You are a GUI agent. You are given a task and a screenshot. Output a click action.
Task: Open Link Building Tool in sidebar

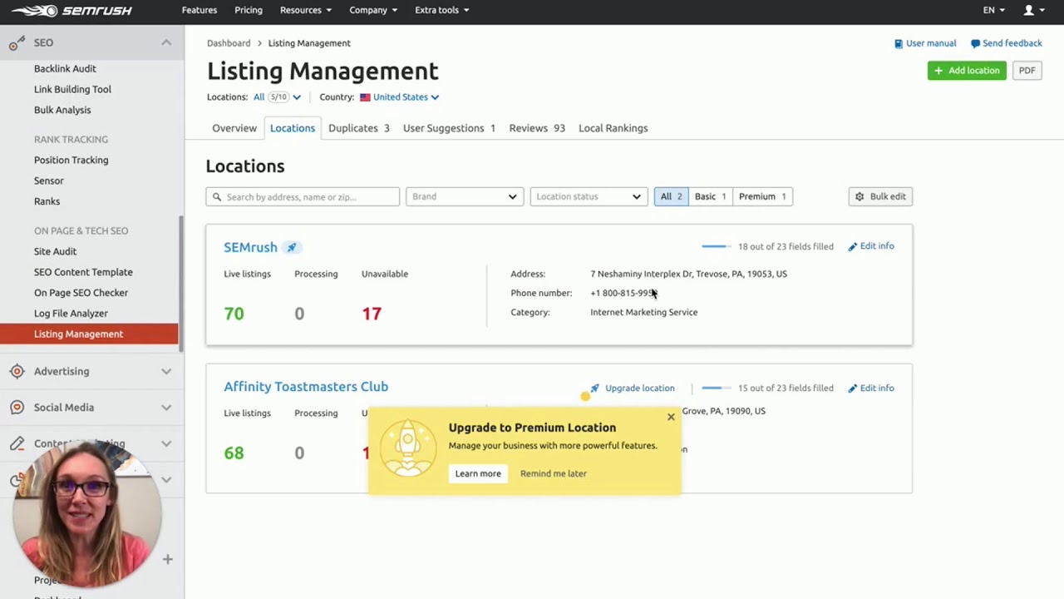tap(72, 89)
